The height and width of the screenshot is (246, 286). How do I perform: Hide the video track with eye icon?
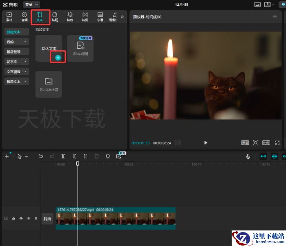click(21, 219)
